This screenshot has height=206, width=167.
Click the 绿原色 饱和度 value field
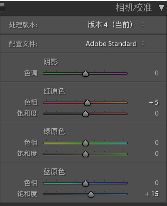point(156,153)
